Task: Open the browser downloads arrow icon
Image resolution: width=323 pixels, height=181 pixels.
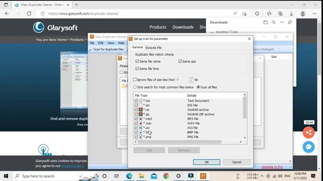Action: 291,14
